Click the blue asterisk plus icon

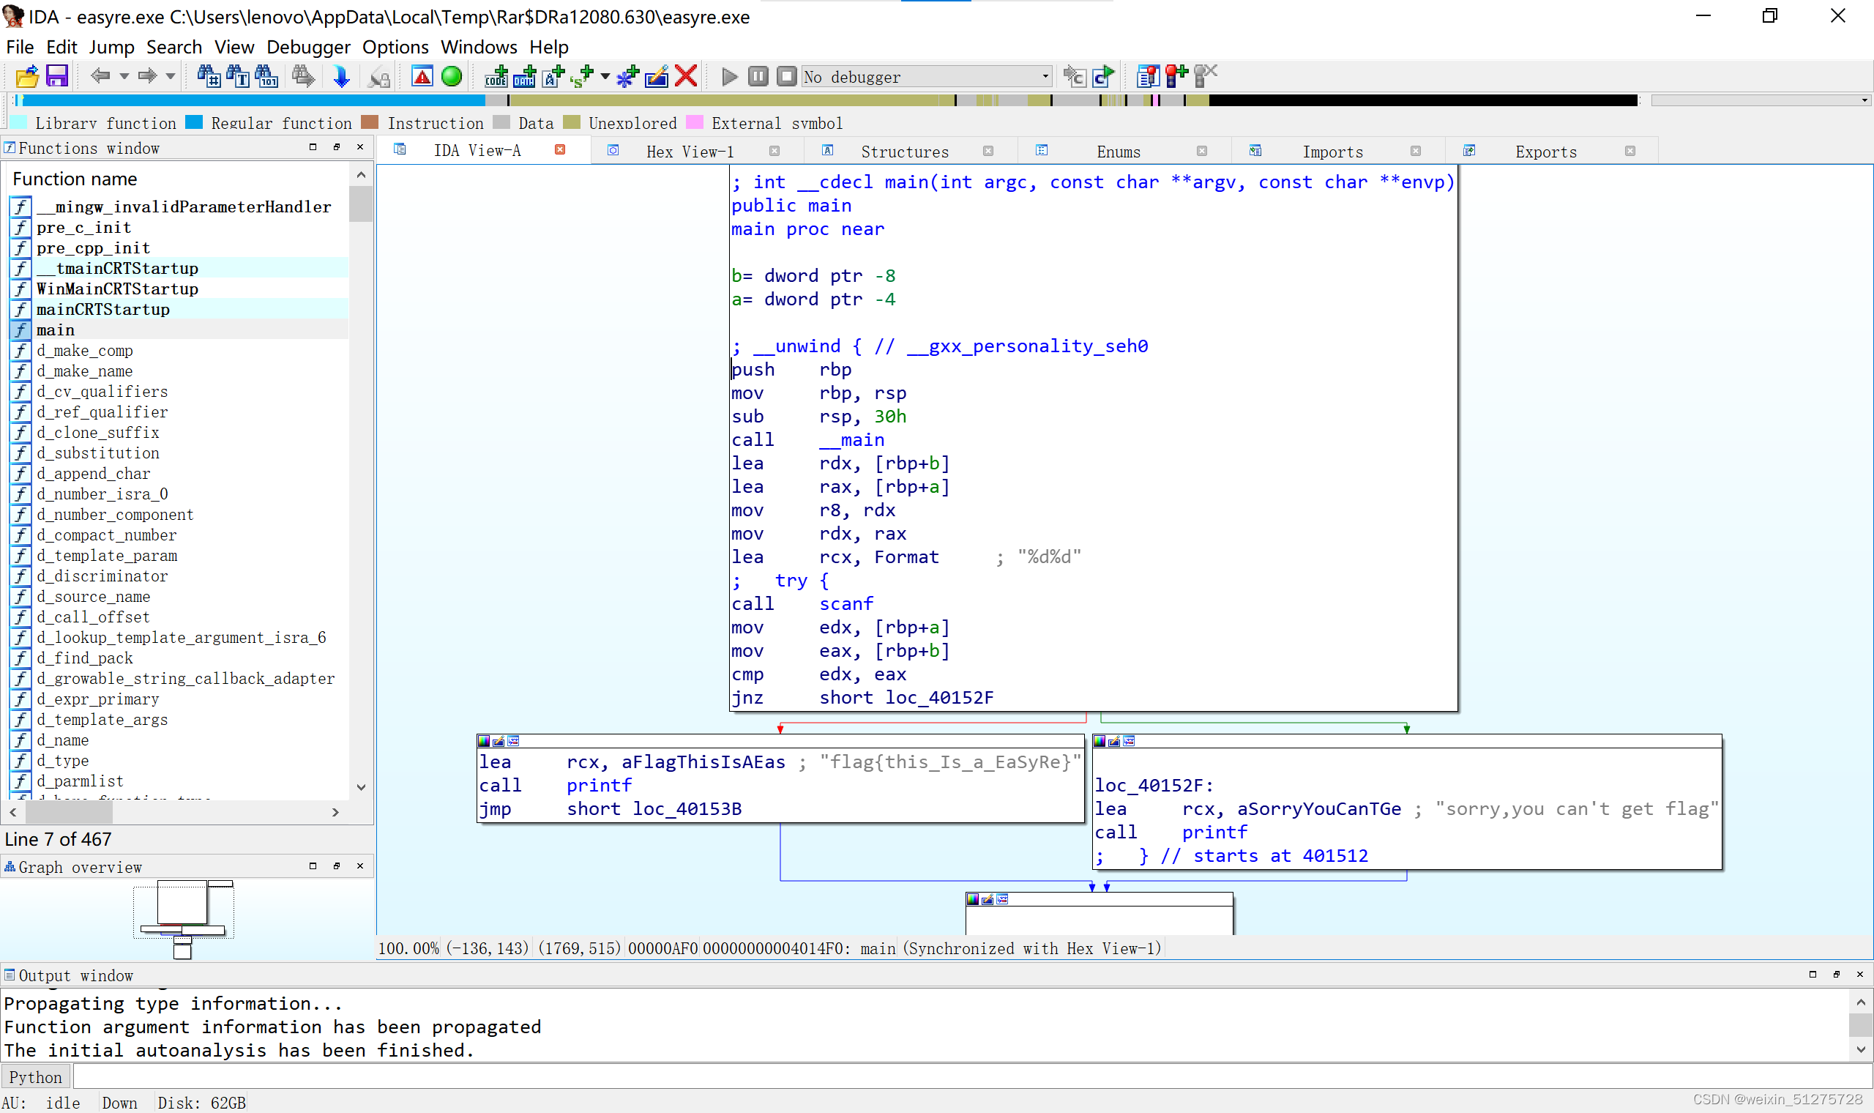tap(627, 76)
